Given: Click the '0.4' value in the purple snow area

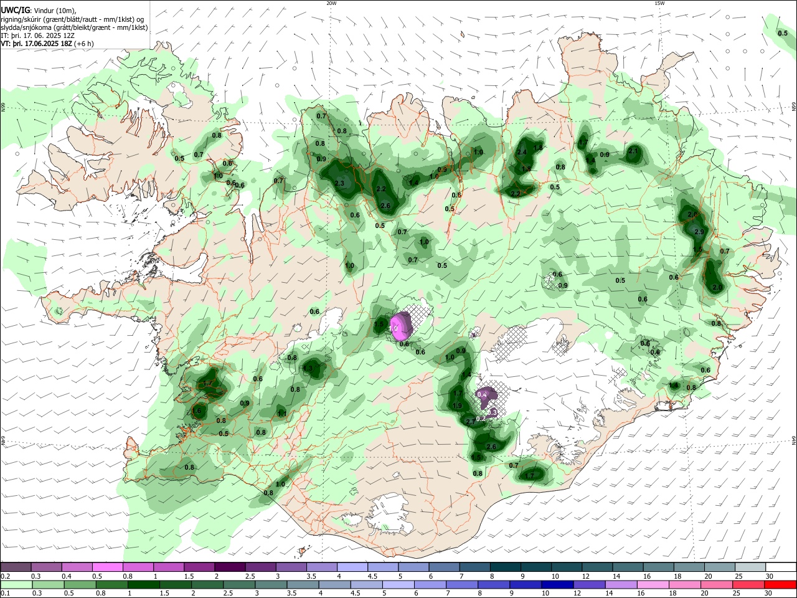Looking at the screenshot, I should pyautogui.click(x=481, y=394).
